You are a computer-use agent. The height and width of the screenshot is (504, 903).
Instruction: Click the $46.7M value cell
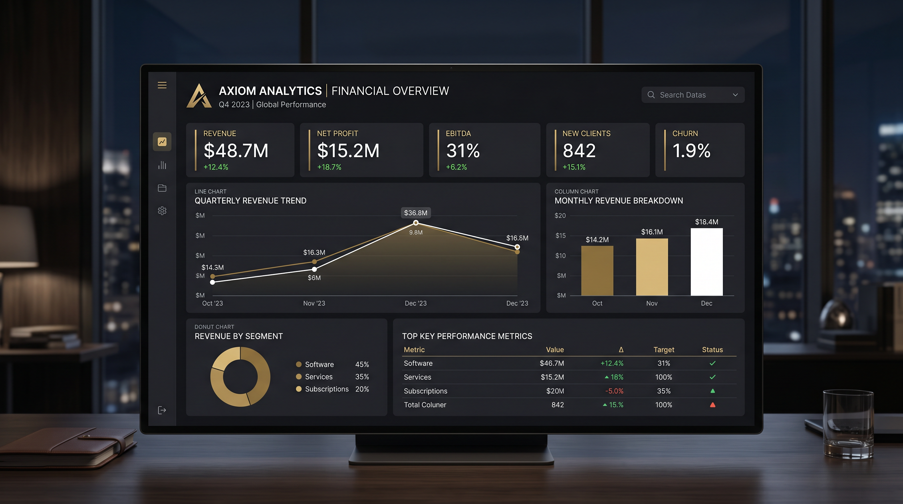[552, 364]
